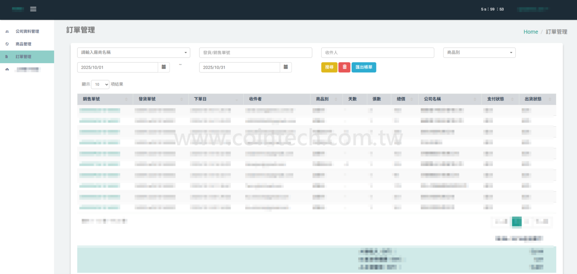This screenshot has height=274, width=577.
Task: Click the 匯出帳單 export button
Action: (x=364, y=67)
